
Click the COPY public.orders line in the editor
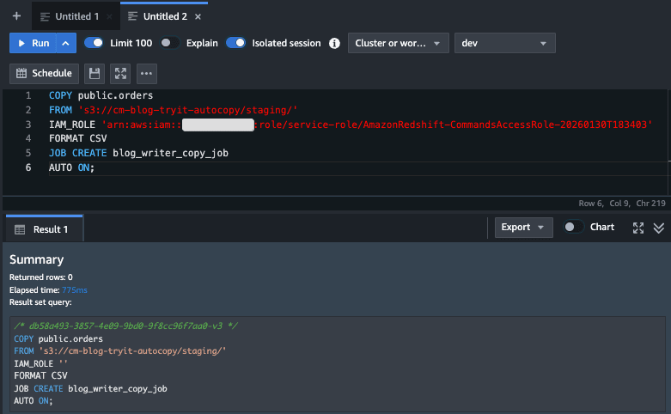[101, 95]
